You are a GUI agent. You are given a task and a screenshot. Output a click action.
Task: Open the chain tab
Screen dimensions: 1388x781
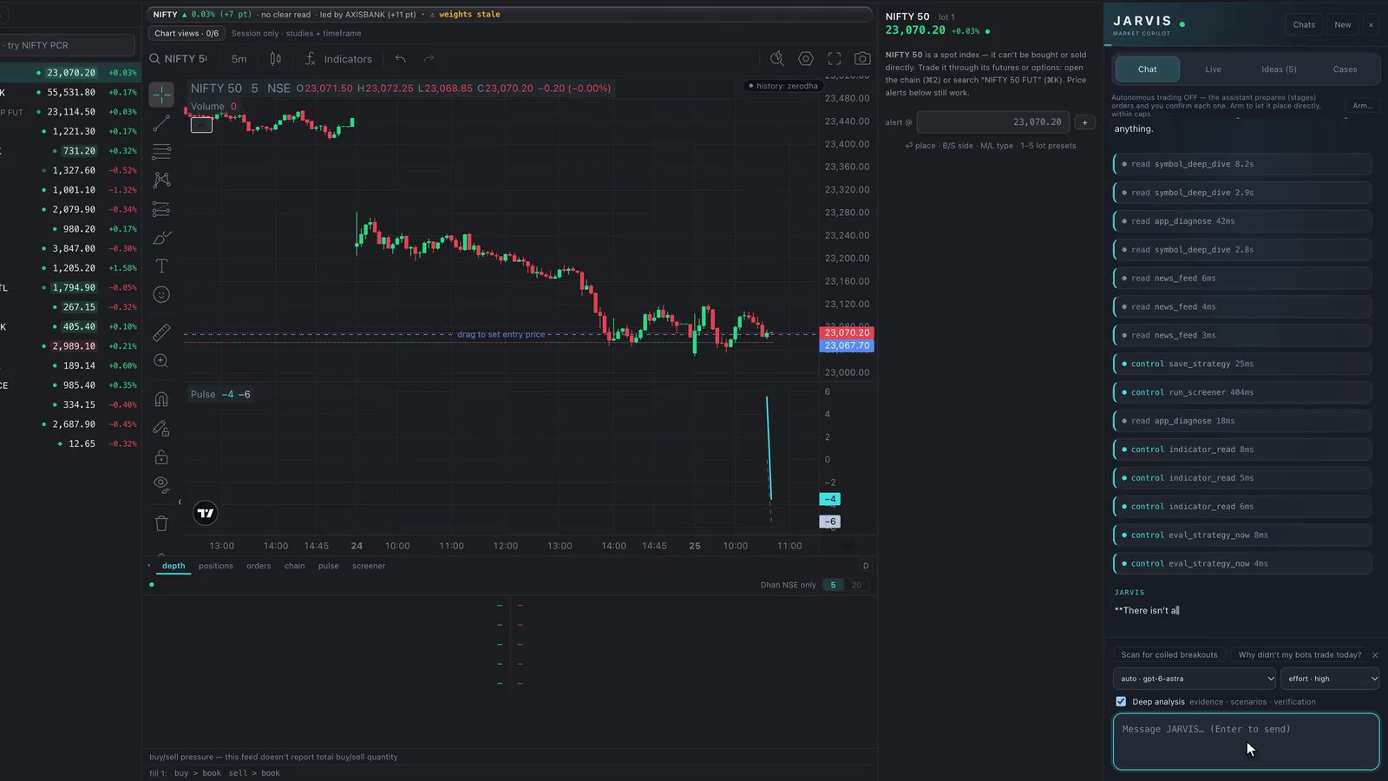coord(295,566)
